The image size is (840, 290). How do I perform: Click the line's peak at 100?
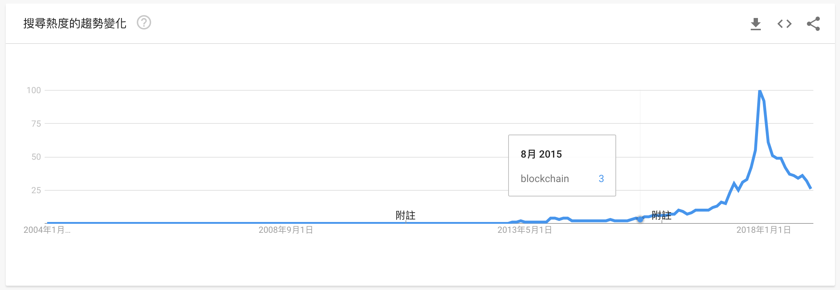759,91
